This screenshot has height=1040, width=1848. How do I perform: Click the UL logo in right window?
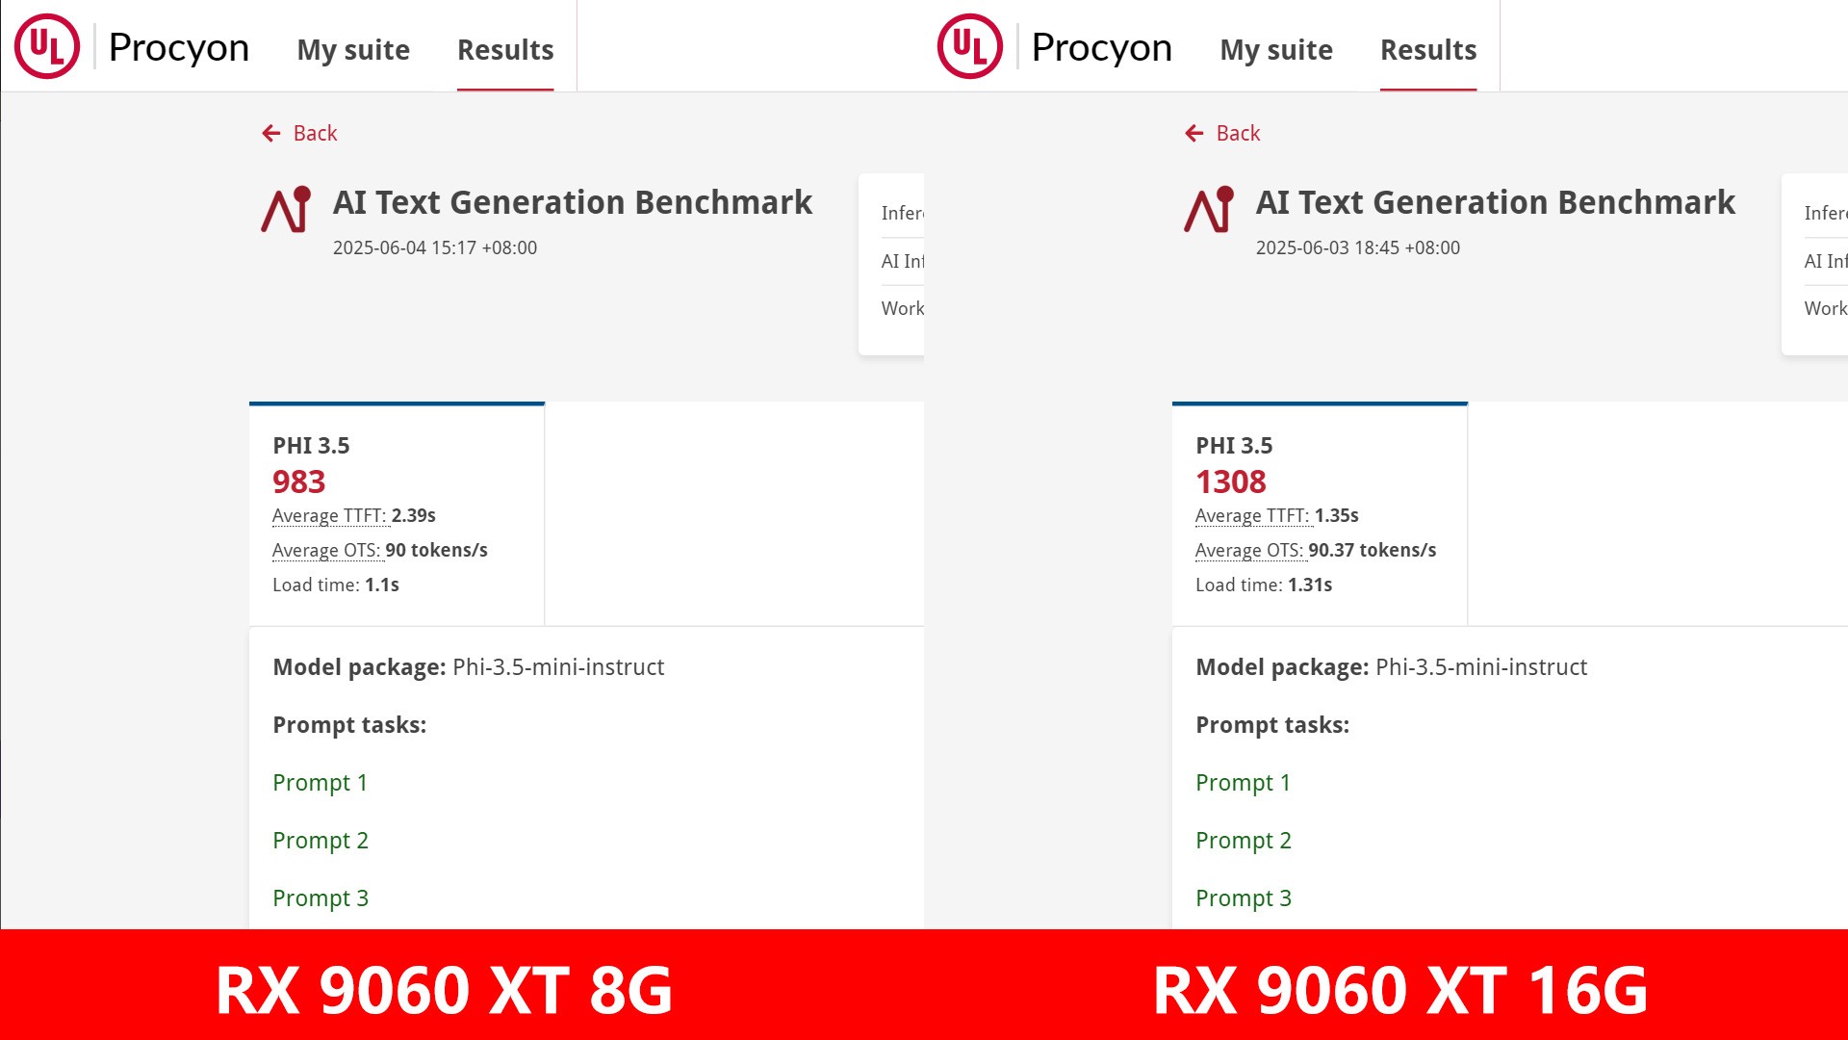click(x=970, y=46)
